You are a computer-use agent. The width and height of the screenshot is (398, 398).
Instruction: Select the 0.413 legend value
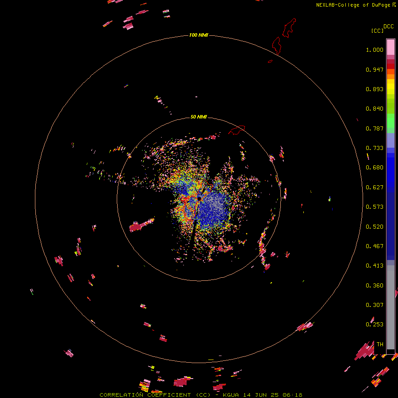[375, 266]
